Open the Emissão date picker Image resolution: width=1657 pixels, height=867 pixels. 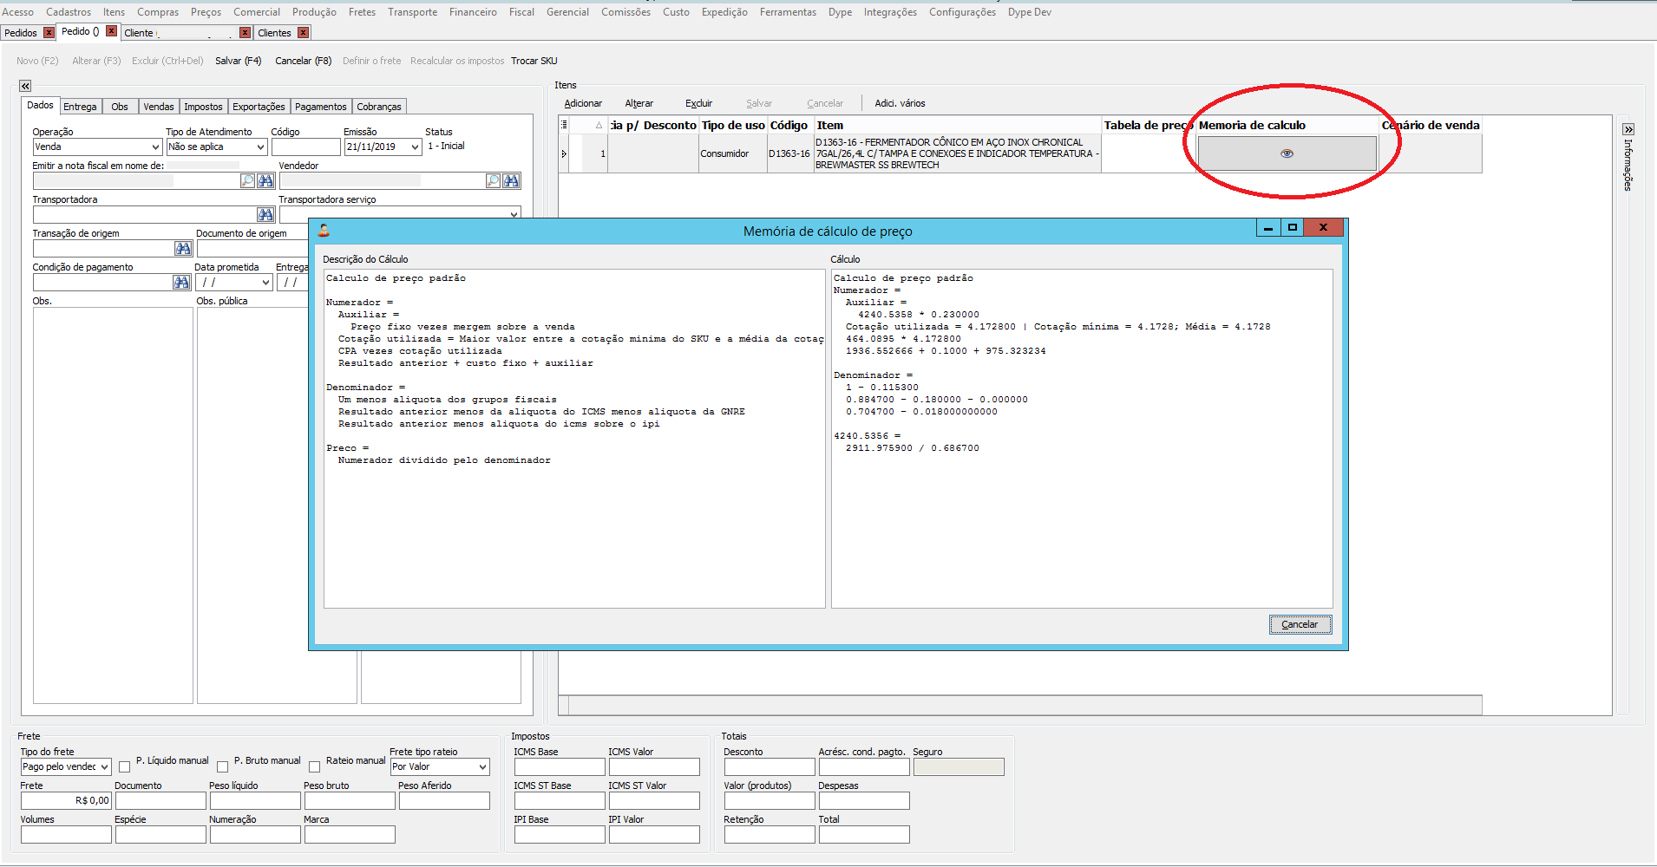click(416, 147)
